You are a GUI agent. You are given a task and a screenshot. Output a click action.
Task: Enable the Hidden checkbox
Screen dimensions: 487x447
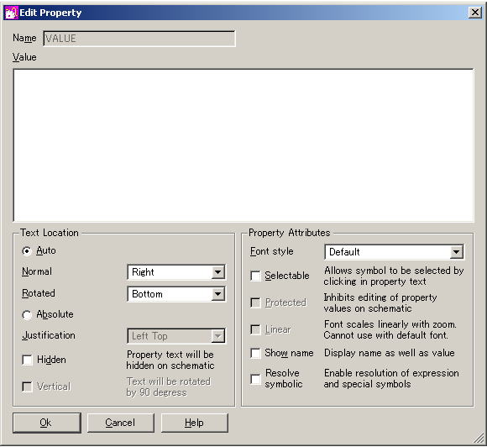[28, 360]
